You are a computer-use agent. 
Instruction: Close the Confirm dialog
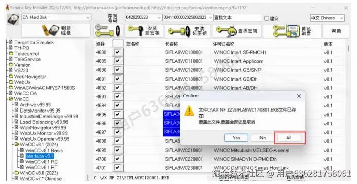(x=299, y=96)
